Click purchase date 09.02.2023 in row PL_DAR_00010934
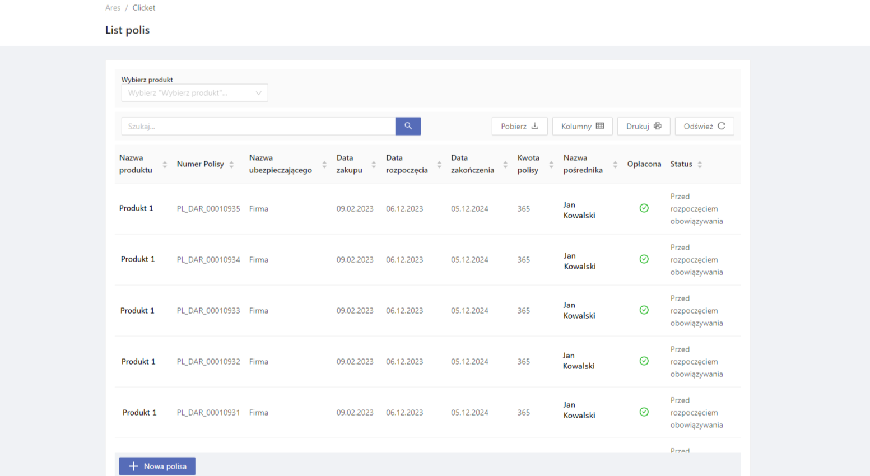 (x=355, y=260)
